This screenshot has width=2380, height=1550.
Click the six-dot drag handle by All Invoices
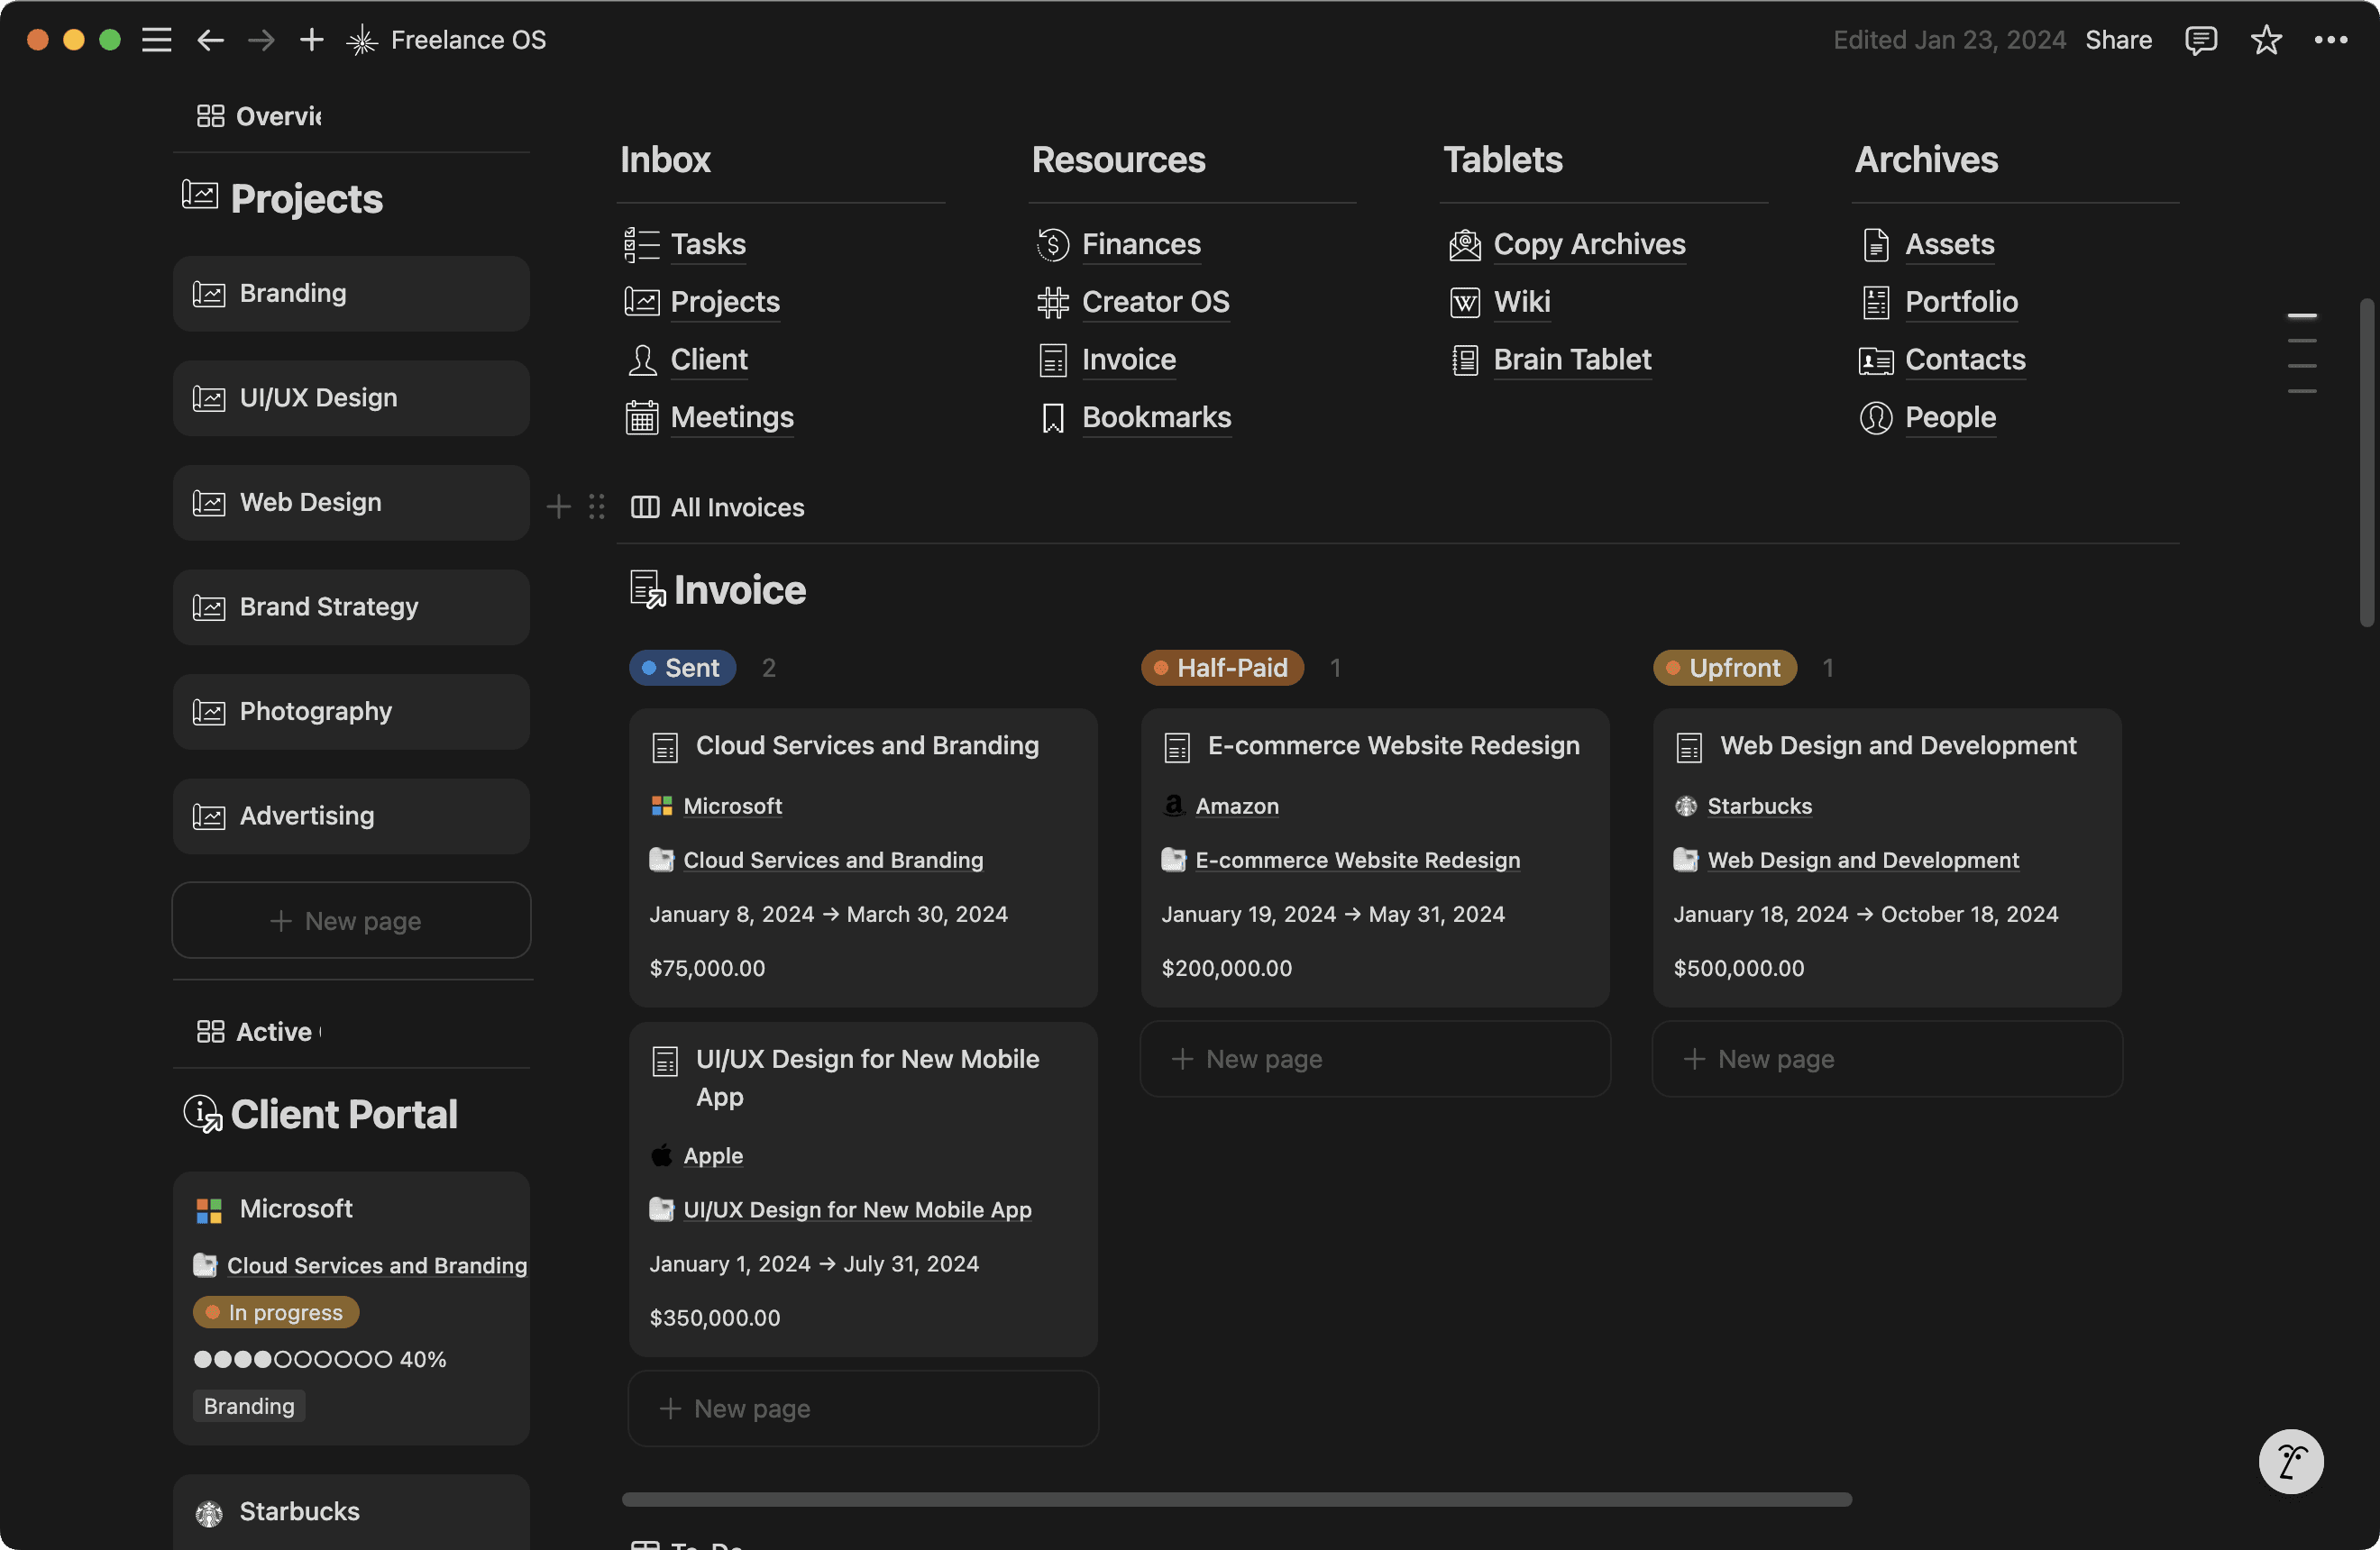tap(597, 506)
